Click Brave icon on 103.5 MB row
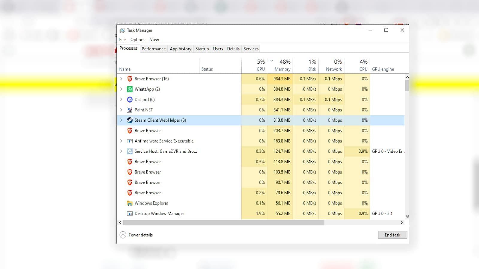479x269 pixels. 130,172
